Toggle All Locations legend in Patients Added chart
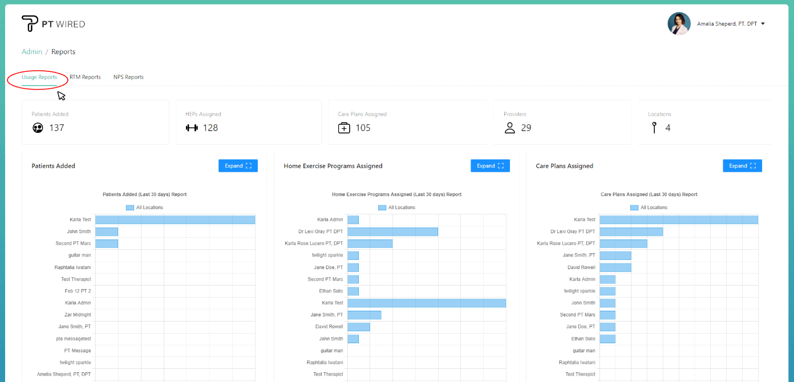 [x=144, y=208]
